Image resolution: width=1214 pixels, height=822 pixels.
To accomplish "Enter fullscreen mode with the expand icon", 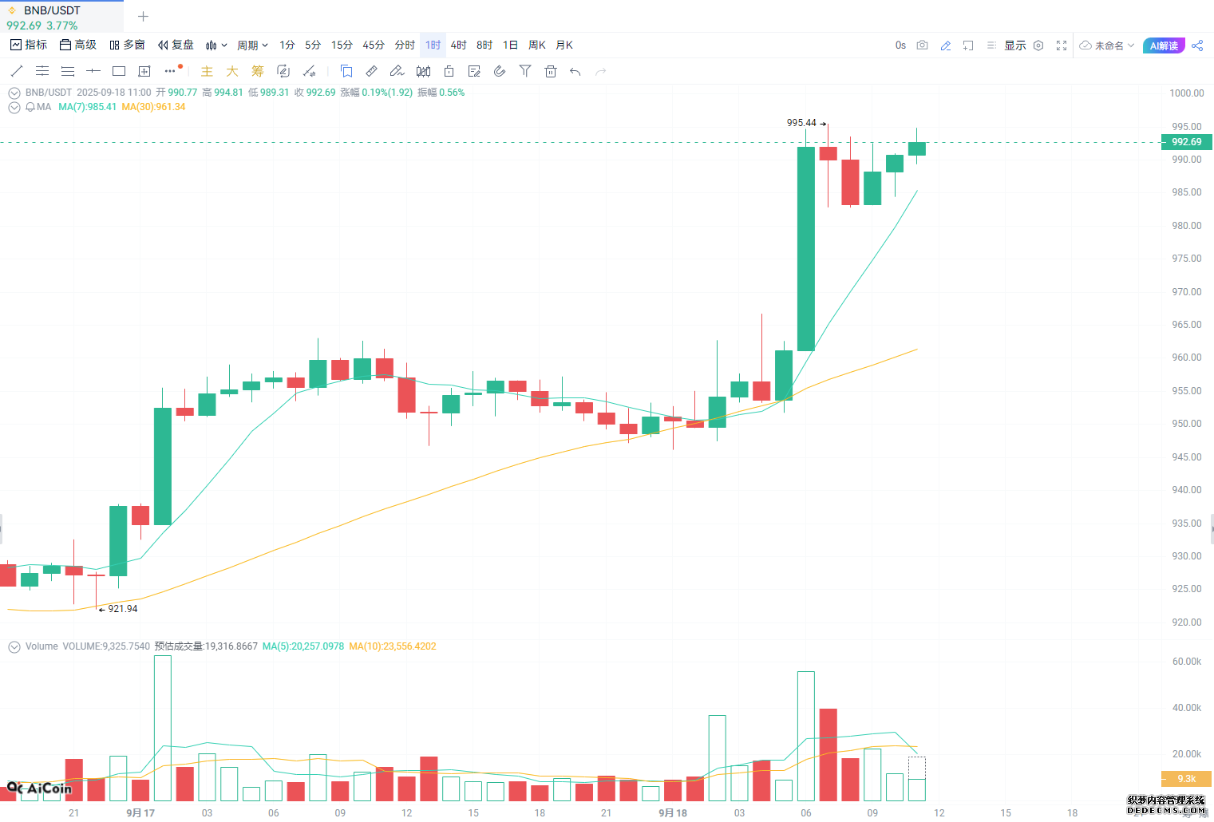I will pos(1062,45).
